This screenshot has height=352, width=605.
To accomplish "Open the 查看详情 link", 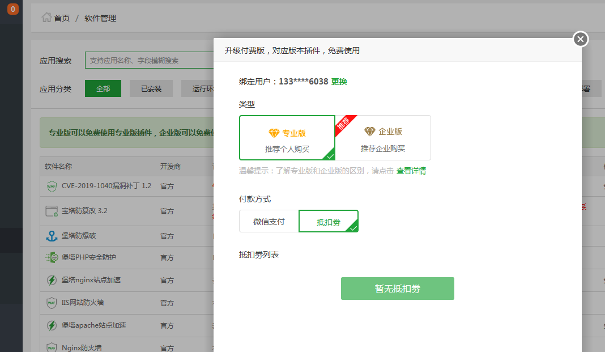I will coord(411,171).
